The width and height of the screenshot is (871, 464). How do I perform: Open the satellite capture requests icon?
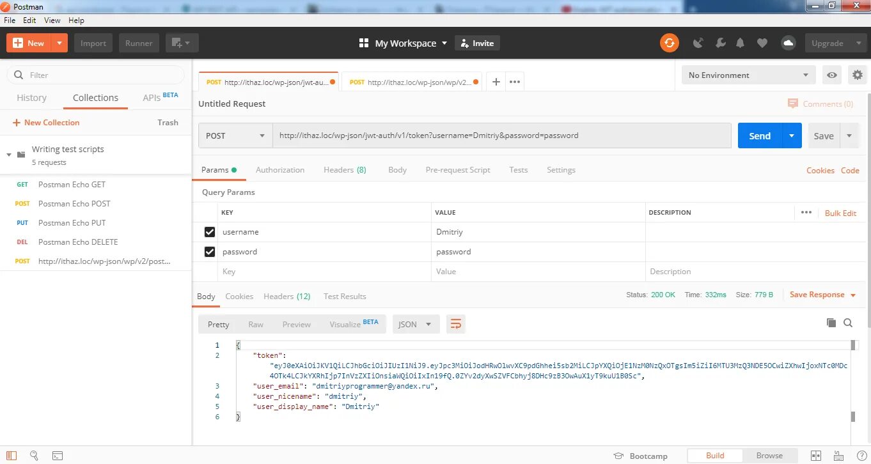click(x=698, y=43)
